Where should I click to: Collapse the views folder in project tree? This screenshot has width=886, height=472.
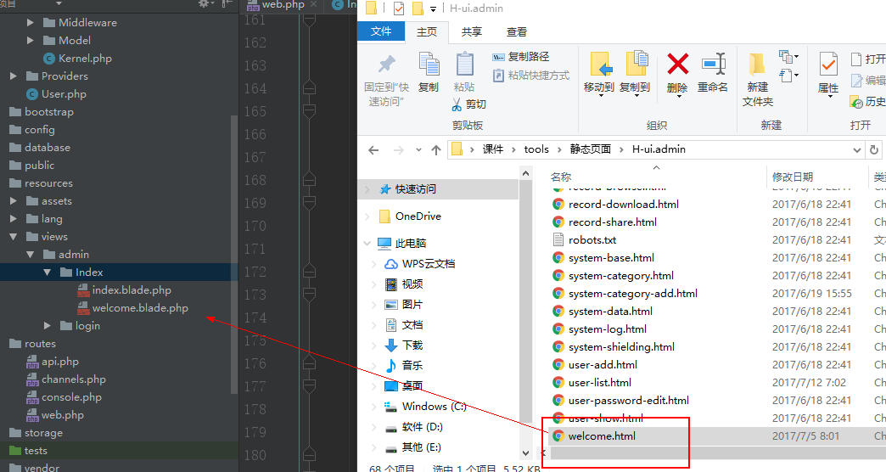tap(14, 237)
